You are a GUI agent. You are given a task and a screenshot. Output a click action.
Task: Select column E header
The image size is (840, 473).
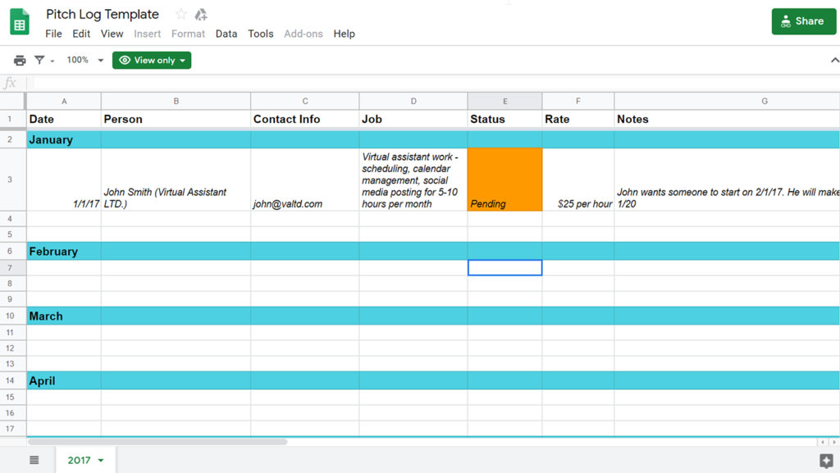click(x=504, y=101)
